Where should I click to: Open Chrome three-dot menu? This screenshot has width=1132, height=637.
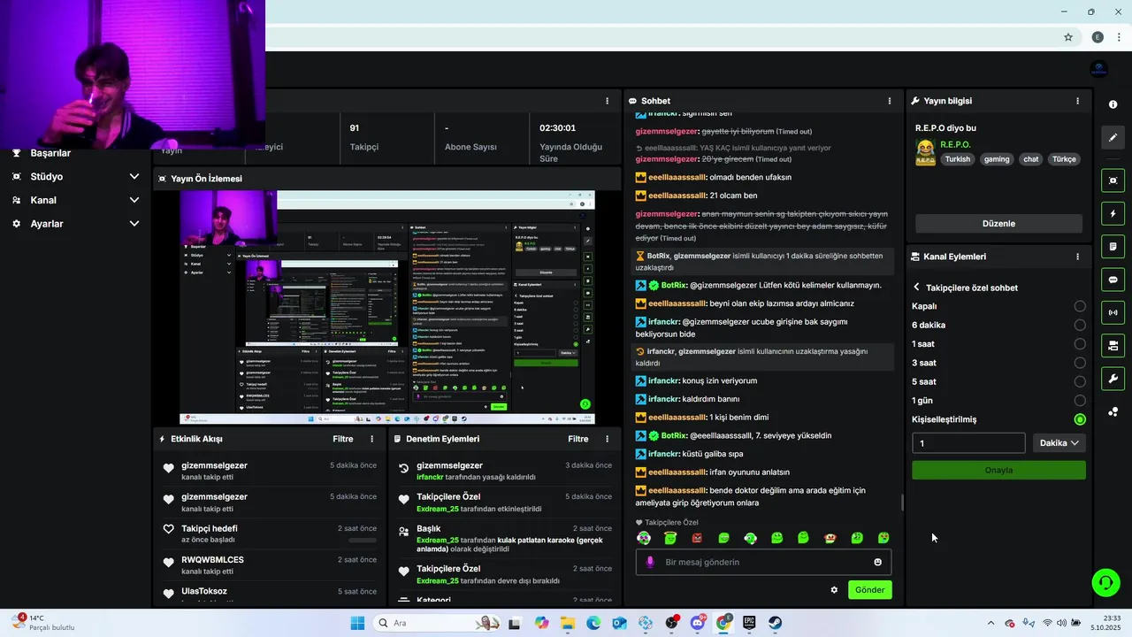click(x=1118, y=37)
